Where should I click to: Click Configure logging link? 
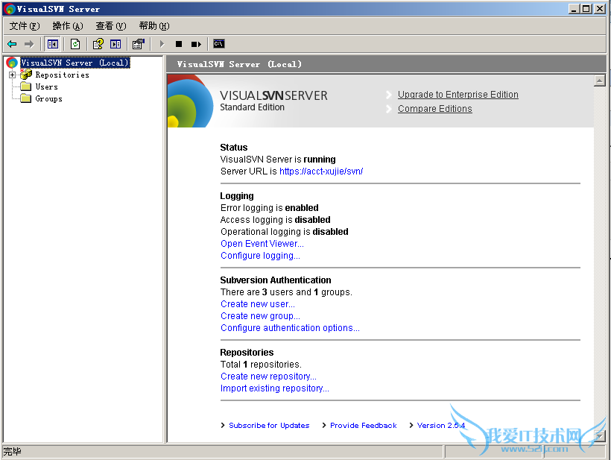pos(260,256)
